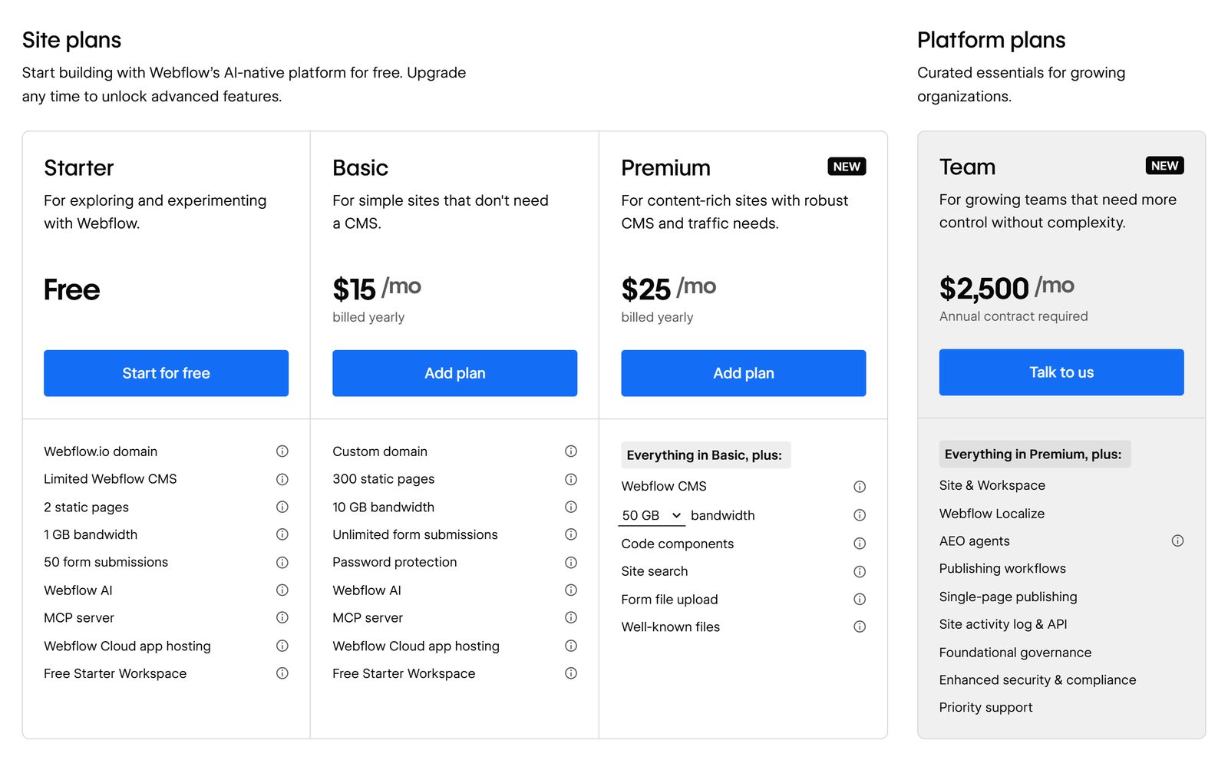Click 'Annual contract required' text

[1013, 316]
